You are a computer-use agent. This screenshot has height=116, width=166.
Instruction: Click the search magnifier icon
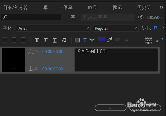[x=5, y=17]
